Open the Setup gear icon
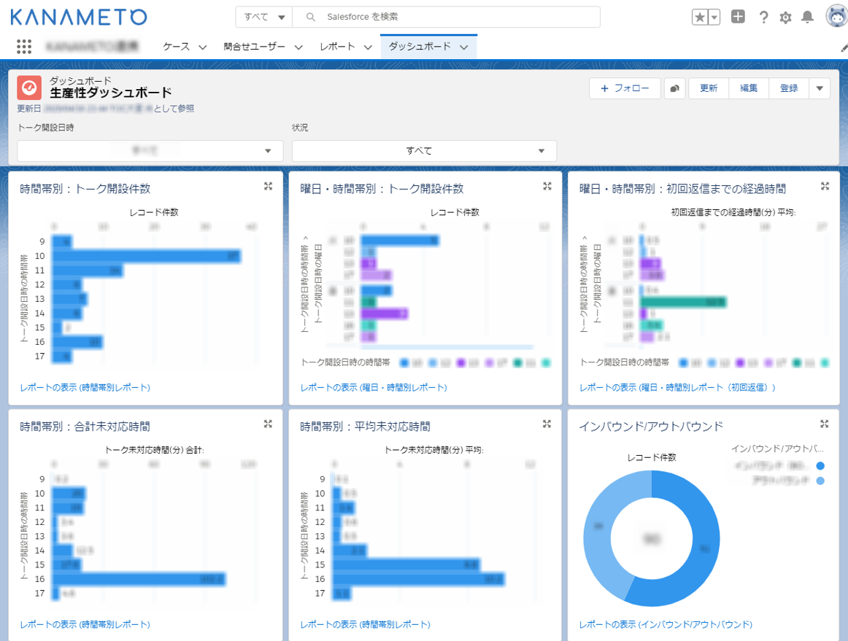The width and height of the screenshot is (848, 641). click(785, 17)
